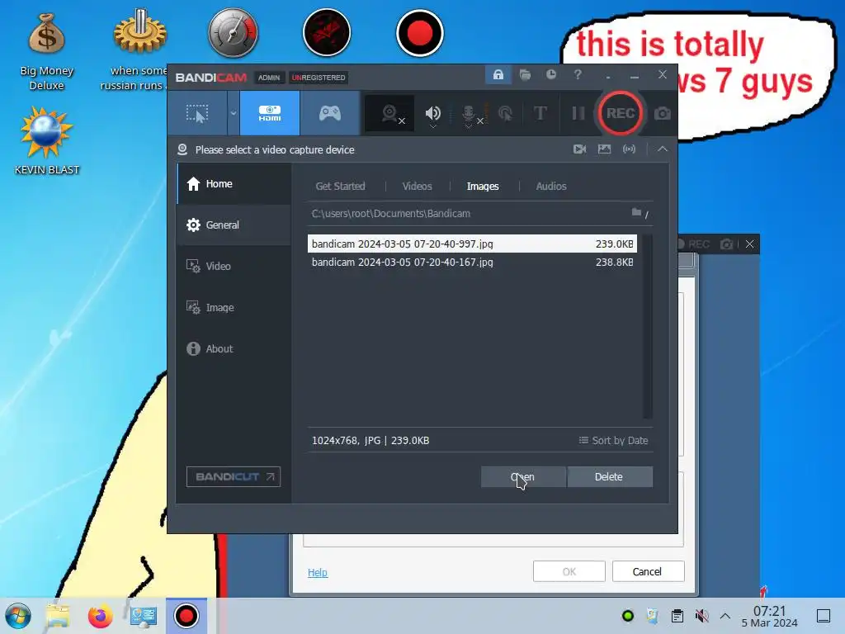Open the Sort by Date menu
This screenshot has width=845, height=634.
[x=613, y=441]
